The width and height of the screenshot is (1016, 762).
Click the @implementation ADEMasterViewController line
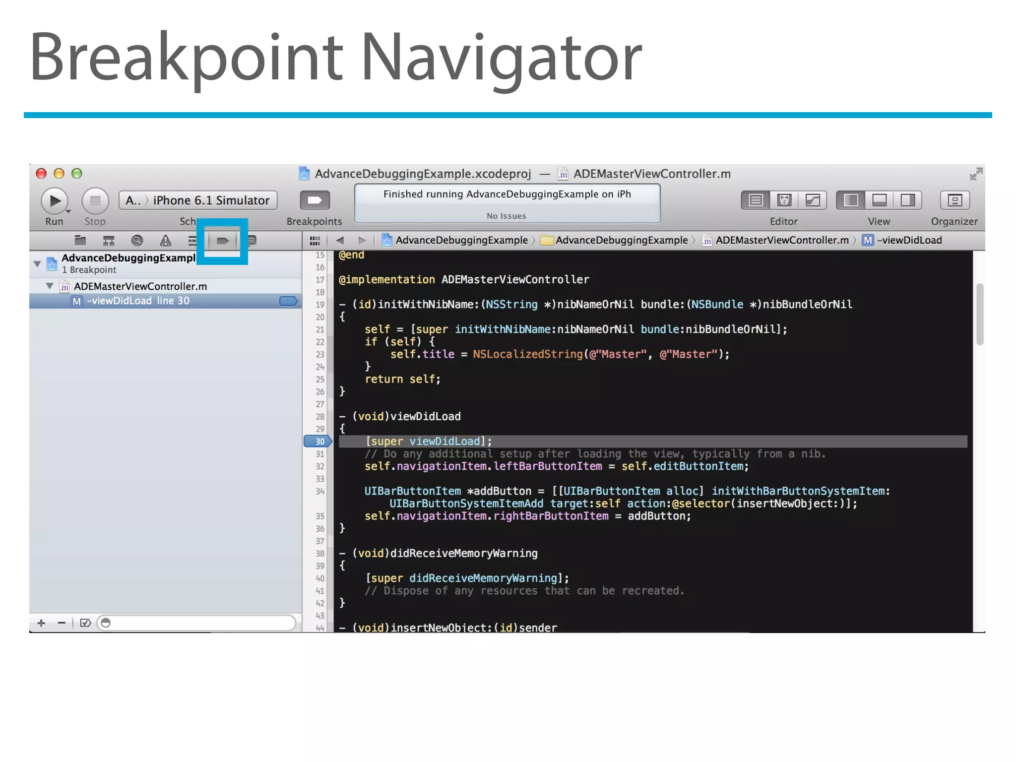464,280
